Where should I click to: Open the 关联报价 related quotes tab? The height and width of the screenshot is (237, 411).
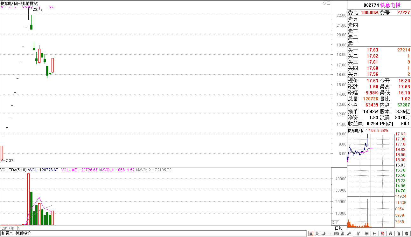click(x=23, y=233)
